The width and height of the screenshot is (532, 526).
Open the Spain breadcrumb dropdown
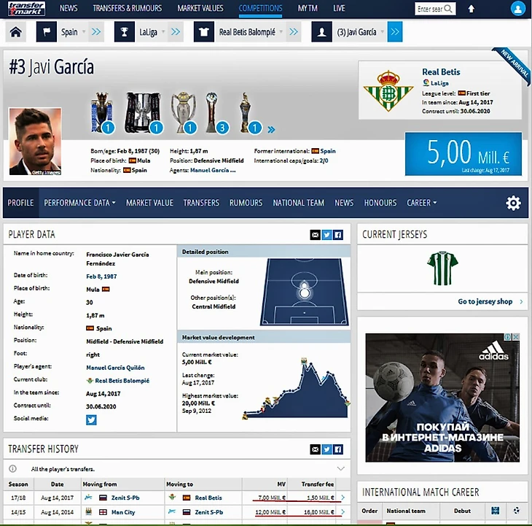84,32
